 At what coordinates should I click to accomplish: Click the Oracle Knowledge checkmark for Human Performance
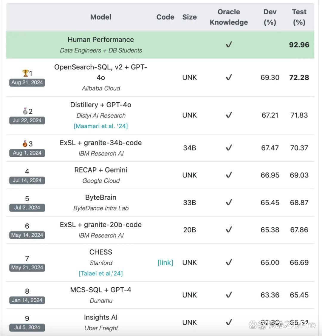point(229,44)
